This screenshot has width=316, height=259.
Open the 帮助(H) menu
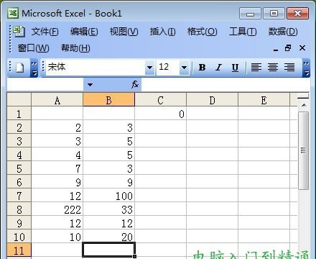75,48
